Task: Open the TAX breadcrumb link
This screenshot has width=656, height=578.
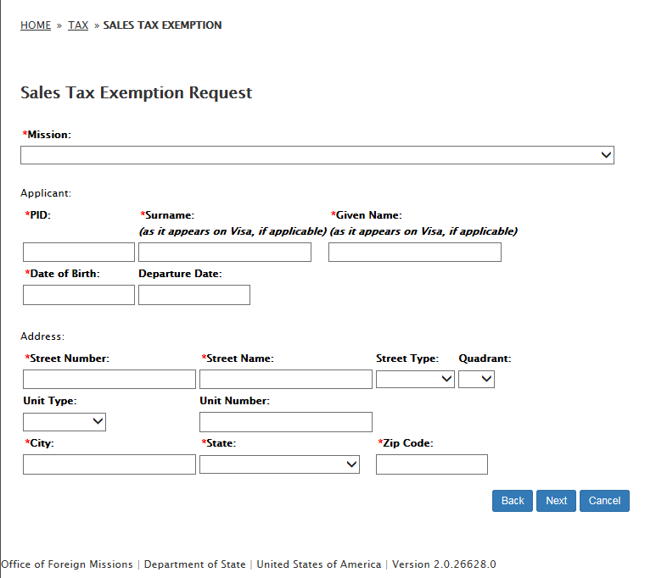Action: 78,25
